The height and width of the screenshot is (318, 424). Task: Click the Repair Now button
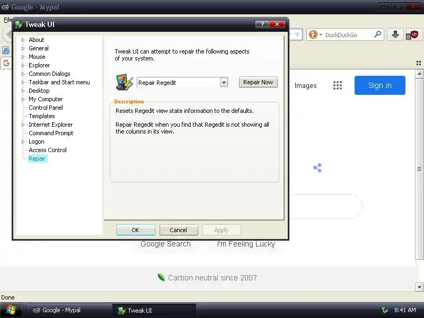tap(258, 82)
